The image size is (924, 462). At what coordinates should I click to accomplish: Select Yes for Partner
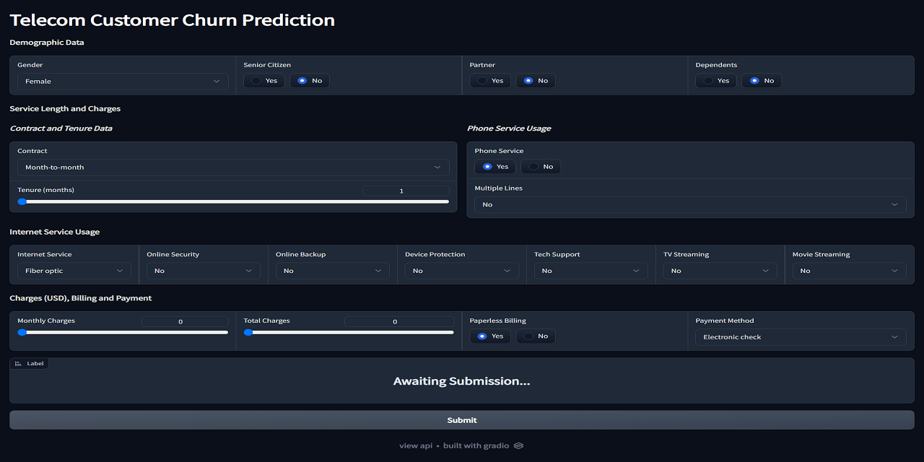click(490, 80)
